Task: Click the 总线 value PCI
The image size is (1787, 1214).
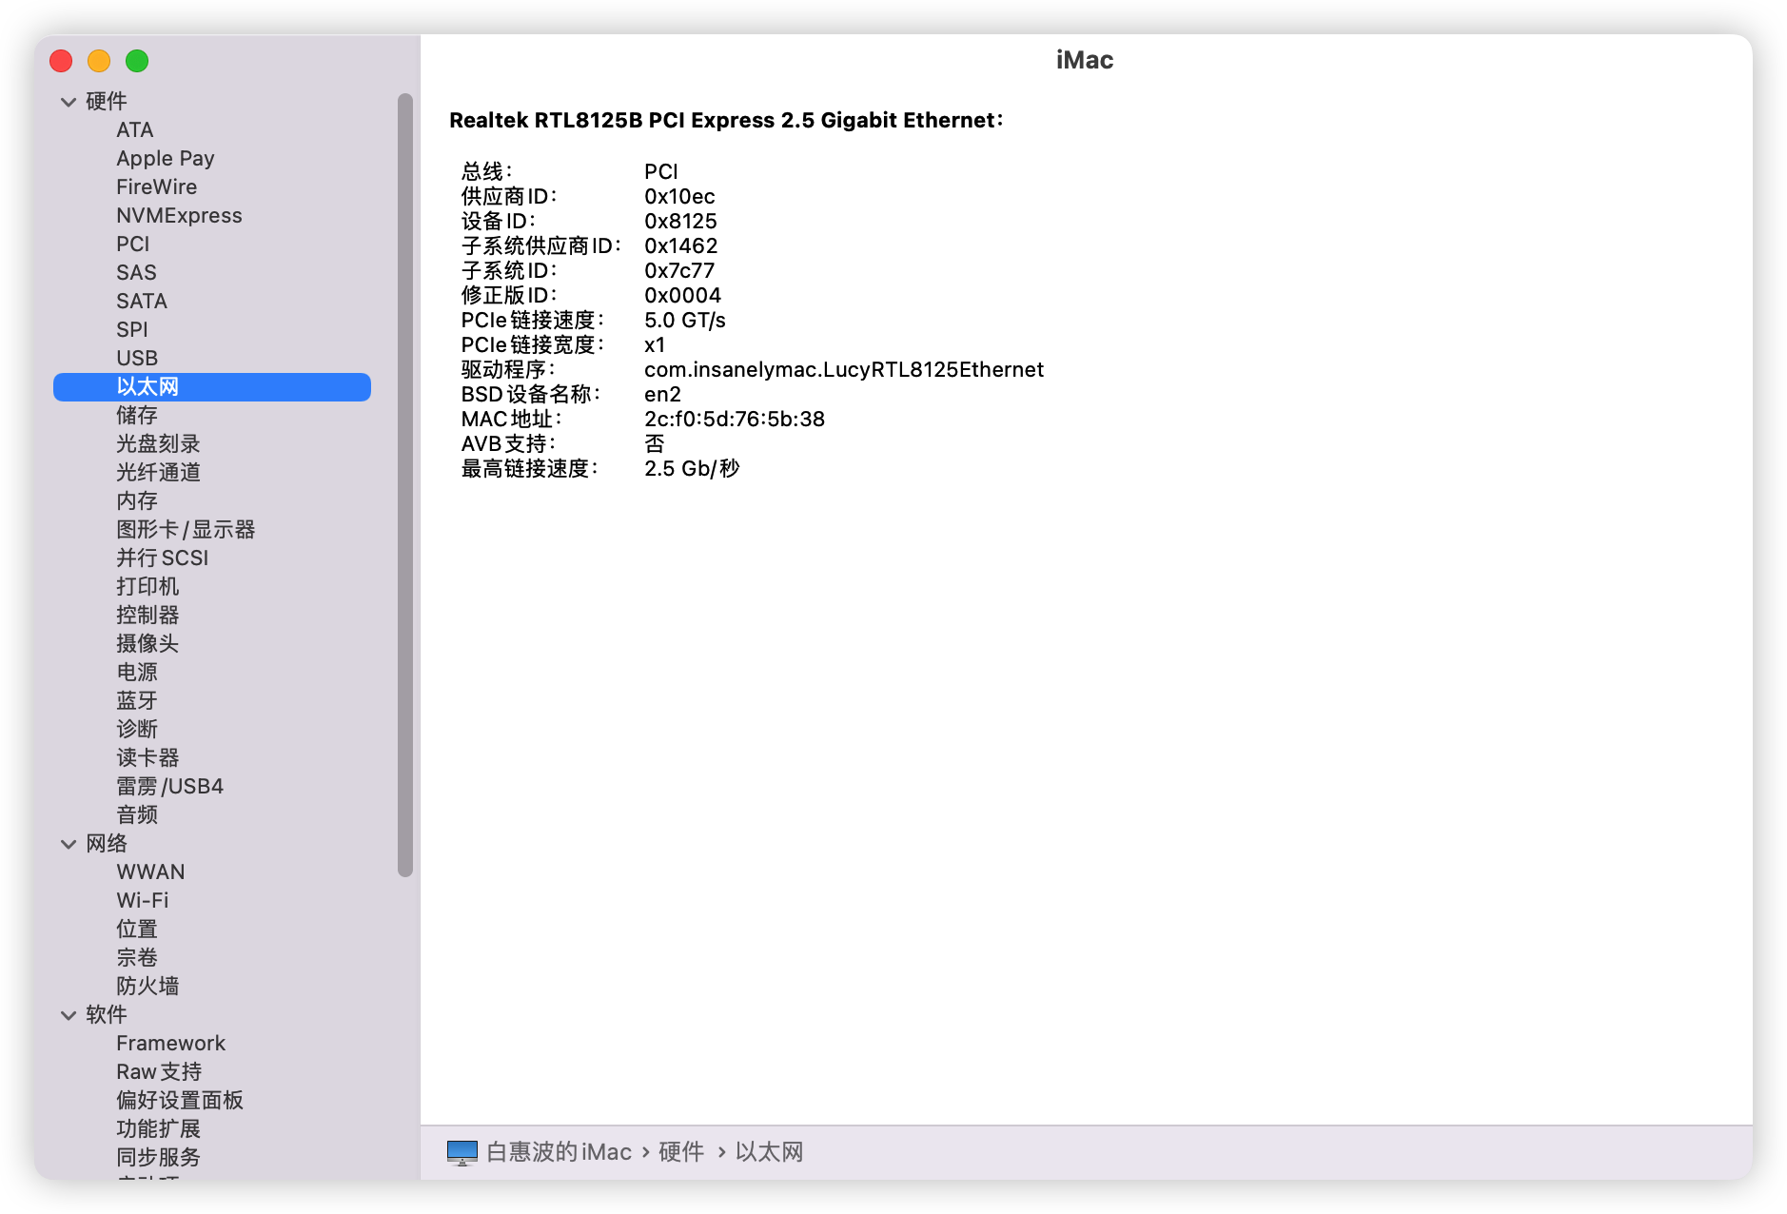Action: pyautogui.click(x=661, y=172)
